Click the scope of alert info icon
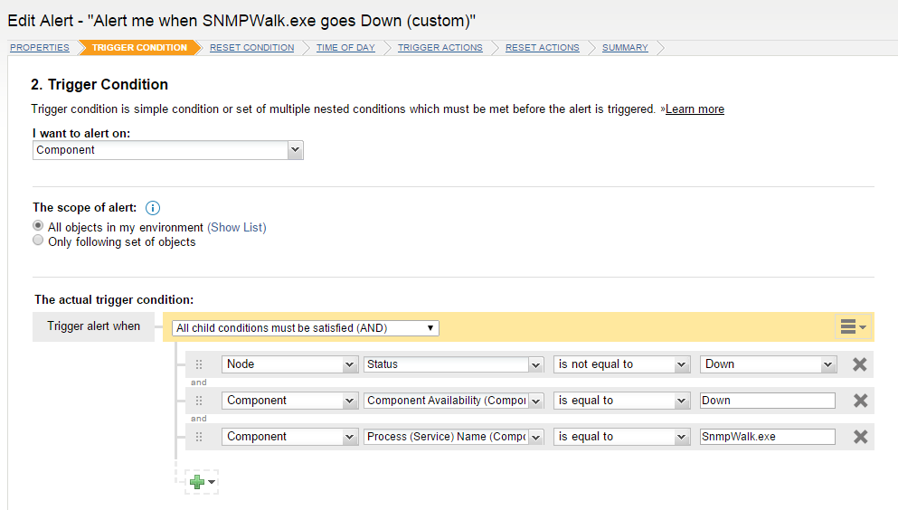The width and height of the screenshot is (898, 510). [x=152, y=208]
